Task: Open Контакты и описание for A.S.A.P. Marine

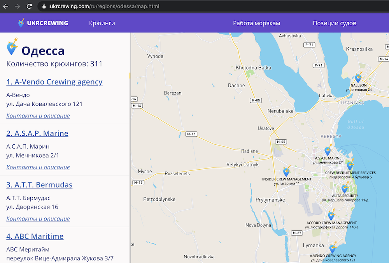Action: point(38,167)
